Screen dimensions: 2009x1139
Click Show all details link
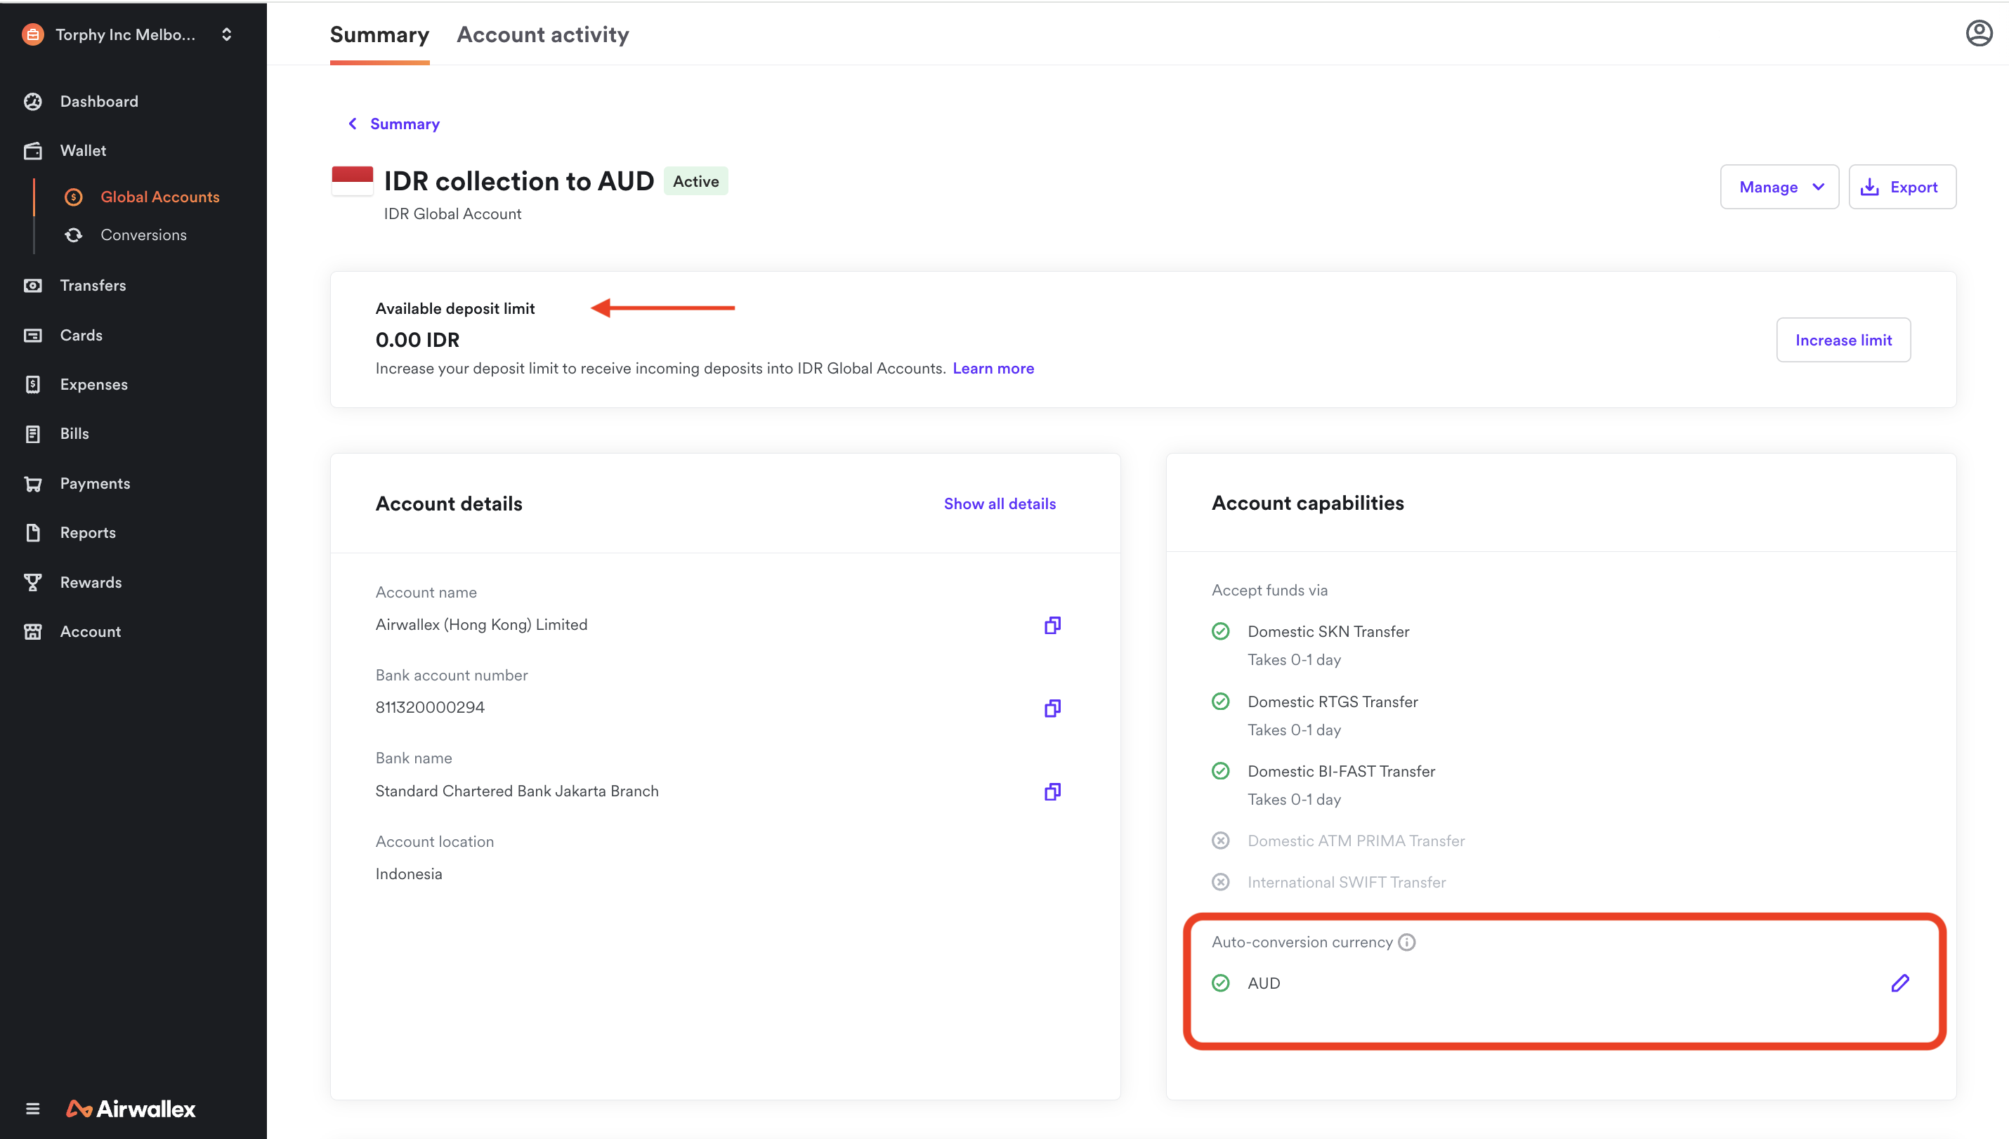coord(999,503)
